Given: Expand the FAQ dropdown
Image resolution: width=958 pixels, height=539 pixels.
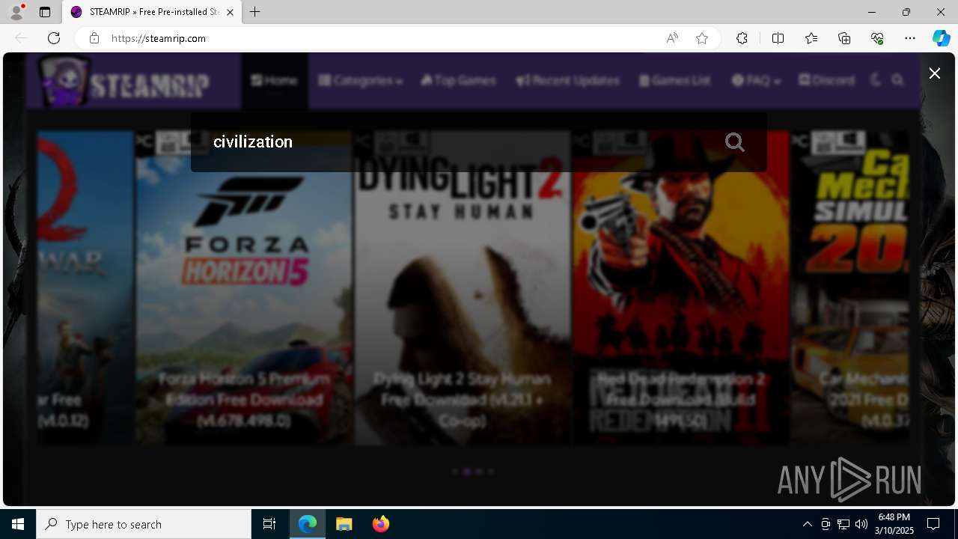Looking at the screenshot, I should tap(757, 80).
